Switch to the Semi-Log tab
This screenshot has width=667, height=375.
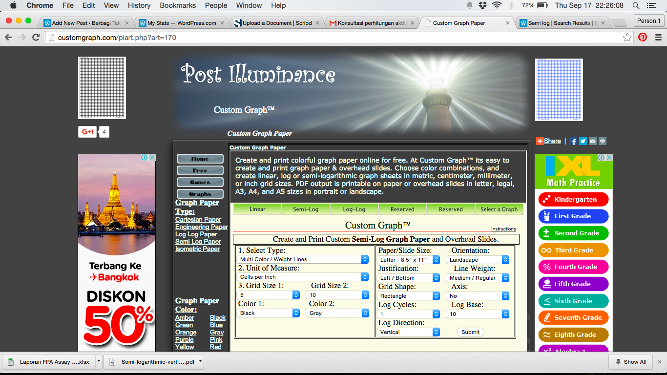[306, 209]
